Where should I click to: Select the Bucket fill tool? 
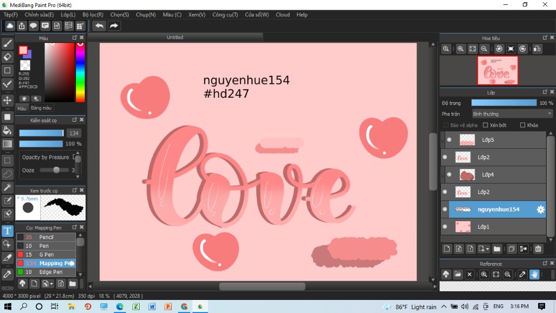coord(8,130)
